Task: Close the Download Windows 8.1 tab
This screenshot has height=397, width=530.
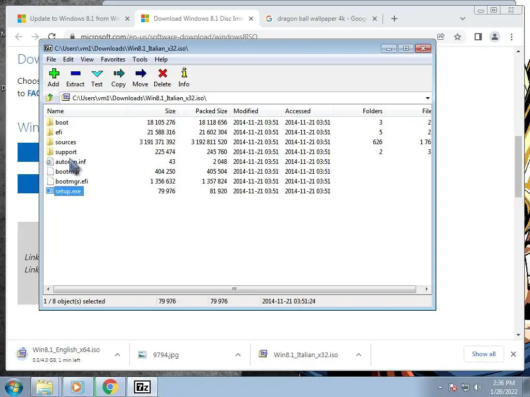Action: pyautogui.click(x=251, y=19)
